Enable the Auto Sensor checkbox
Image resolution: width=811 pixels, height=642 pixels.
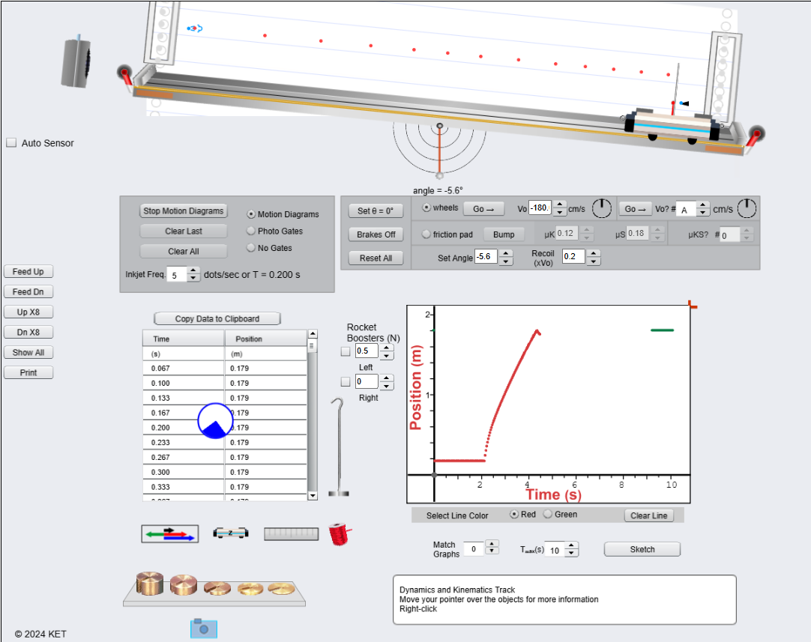(x=11, y=142)
